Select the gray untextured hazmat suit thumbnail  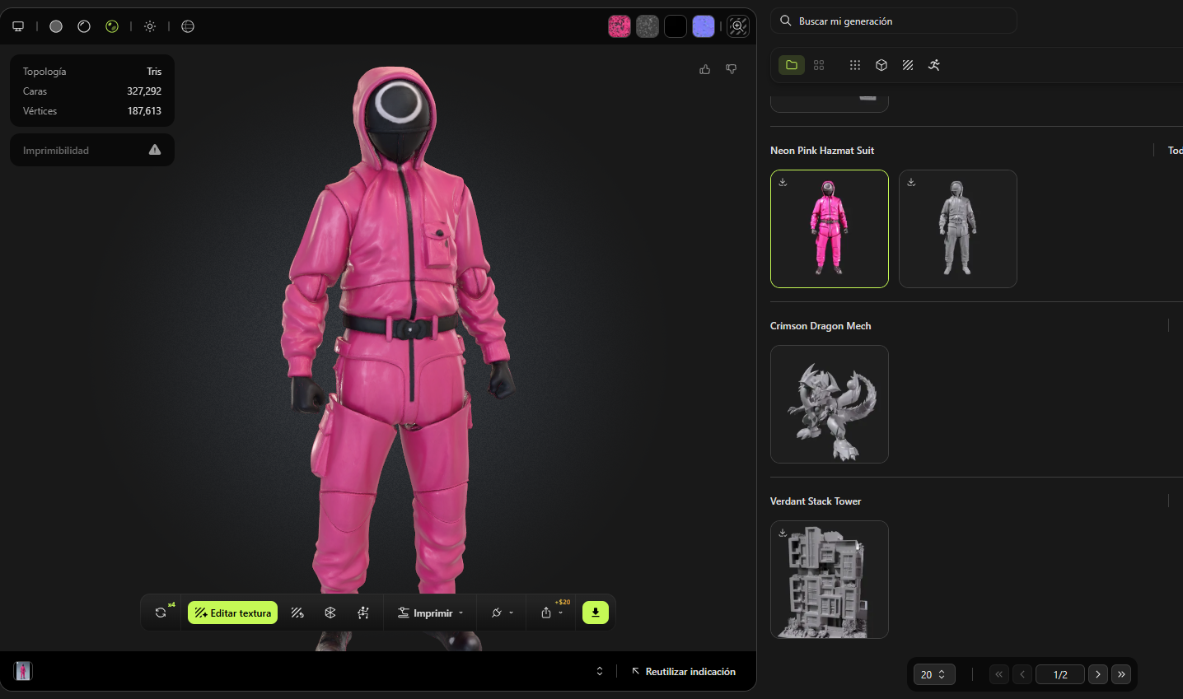958,229
